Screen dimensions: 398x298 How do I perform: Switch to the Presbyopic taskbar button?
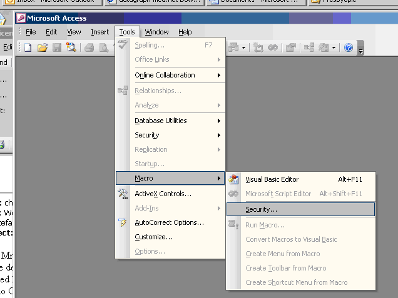[x=354, y=2]
